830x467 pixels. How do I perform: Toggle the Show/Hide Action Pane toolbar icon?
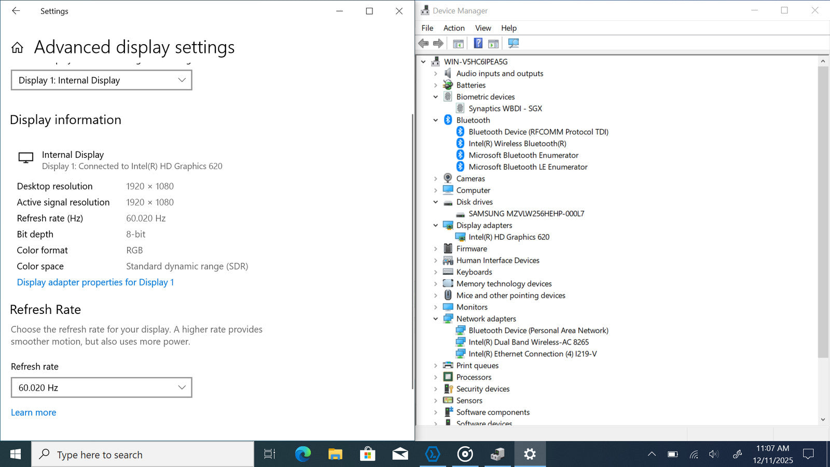pyautogui.click(x=493, y=44)
